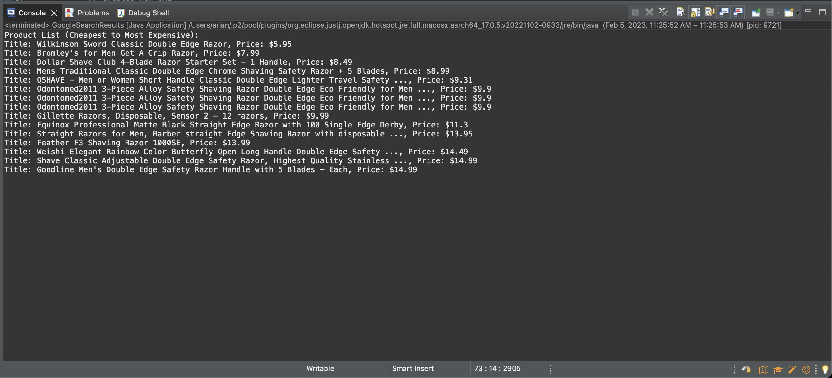Click the graduation cap tutorials icon

point(778,369)
